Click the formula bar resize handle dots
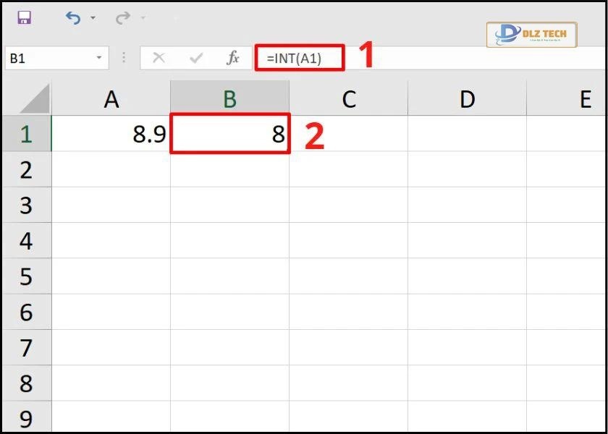Screen dimensions: 608x434 point(124,58)
